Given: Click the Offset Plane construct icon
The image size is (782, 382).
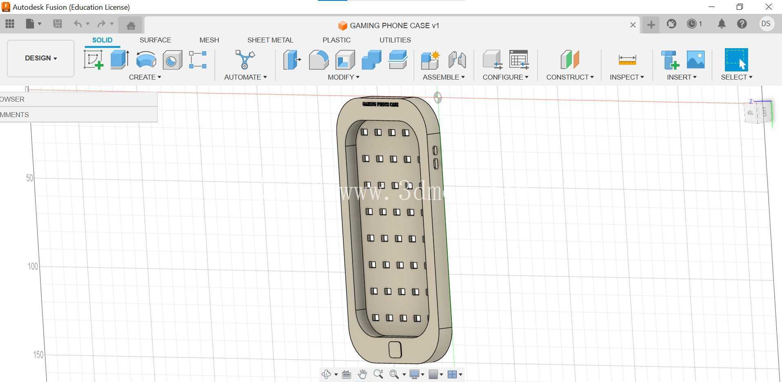Looking at the screenshot, I should click(x=570, y=60).
